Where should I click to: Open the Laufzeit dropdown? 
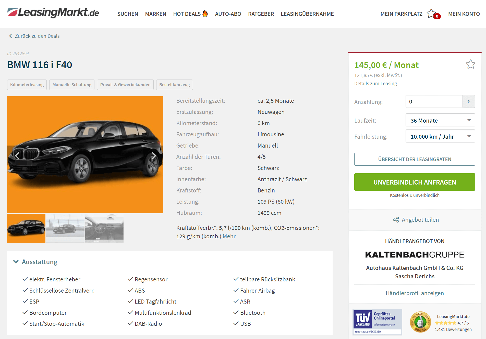pos(440,120)
